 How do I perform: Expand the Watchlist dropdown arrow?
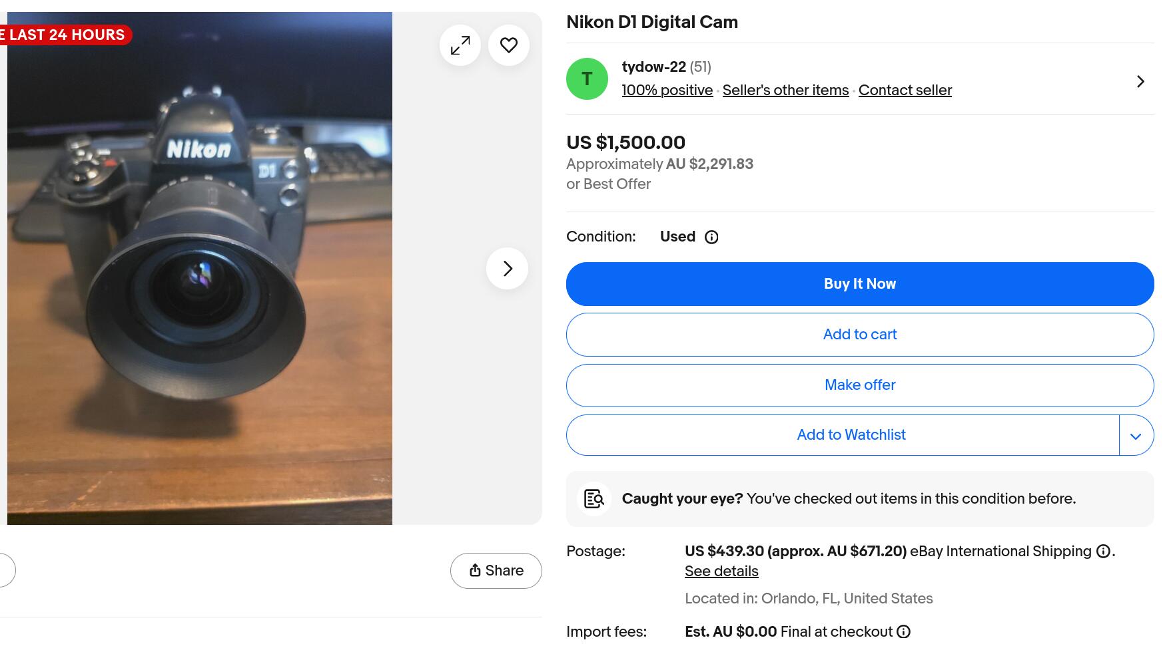pyautogui.click(x=1136, y=436)
